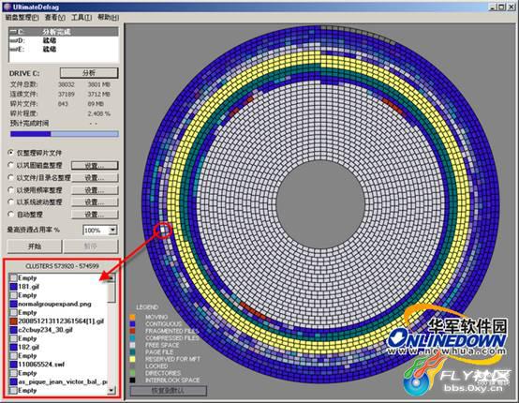Click the blue icon beside 181.gif

click(x=13, y=287)
